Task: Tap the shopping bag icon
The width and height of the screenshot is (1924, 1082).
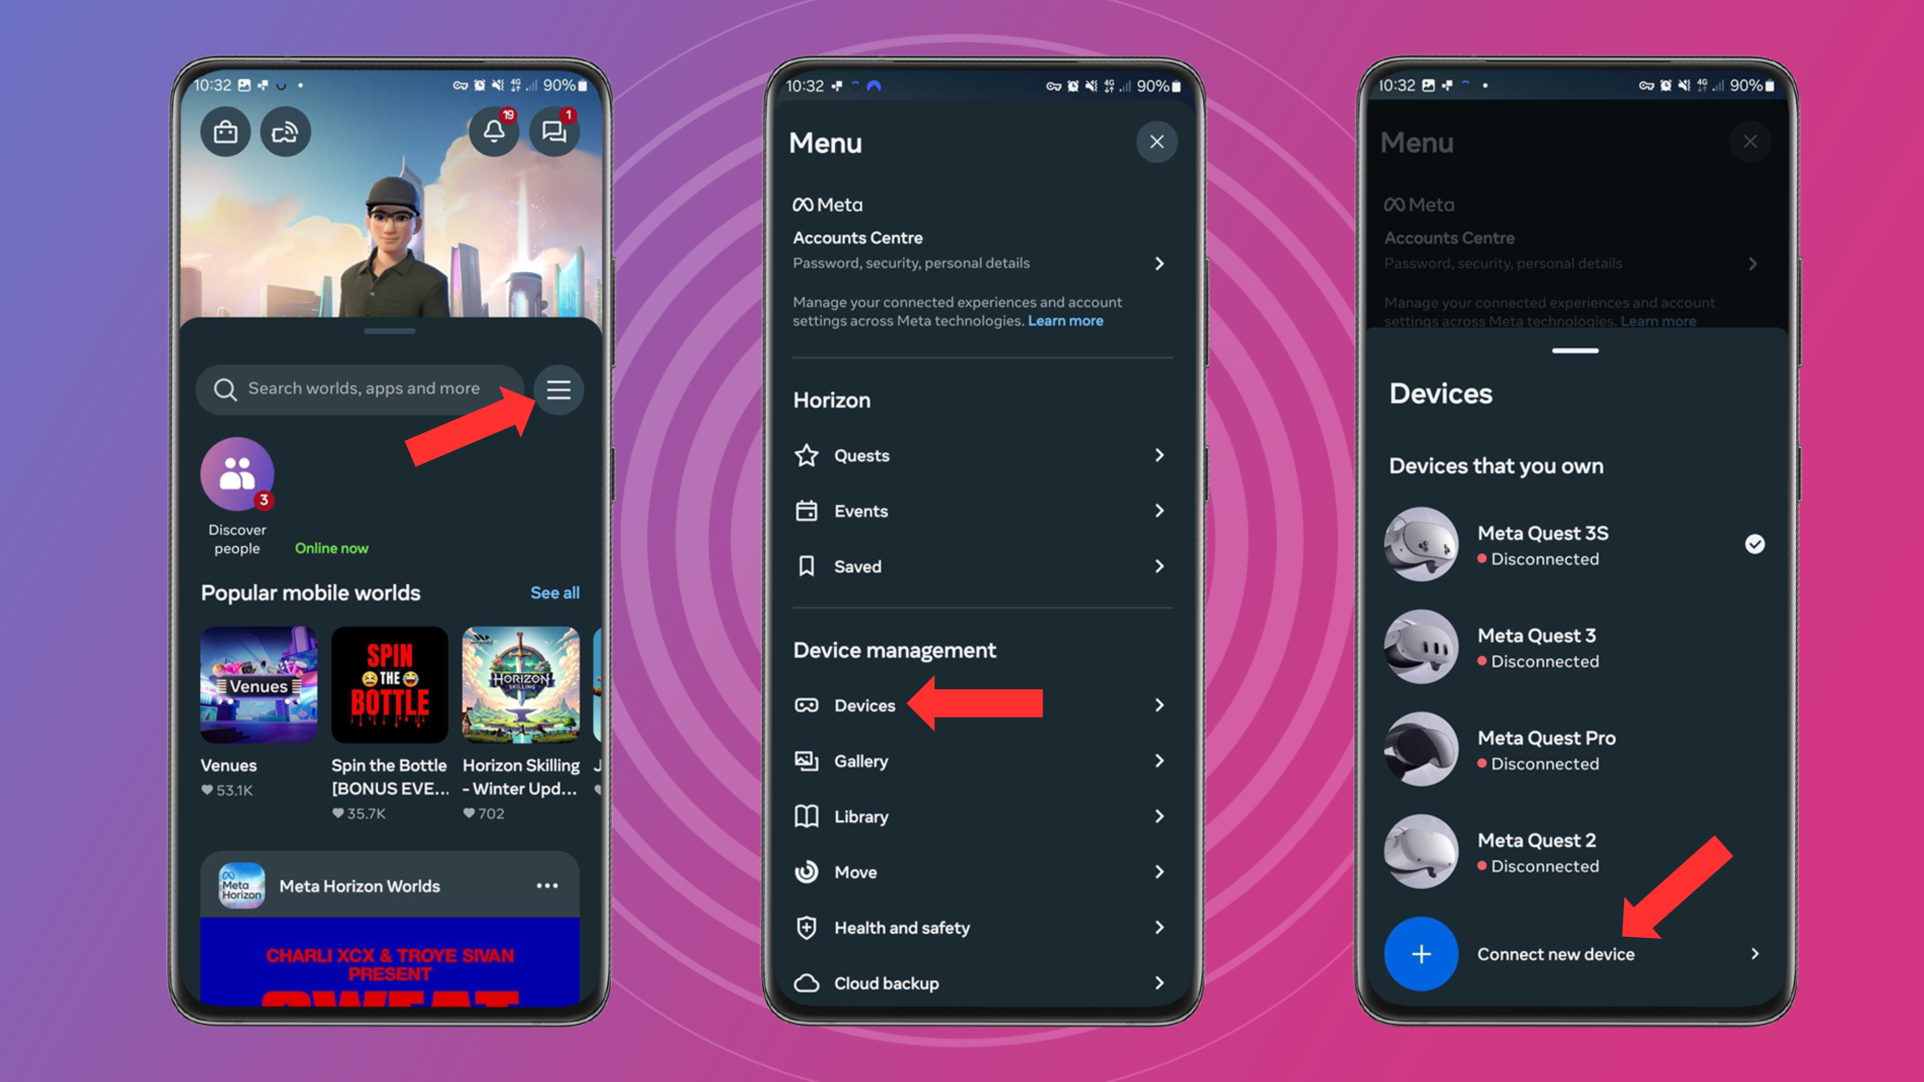Action: tap(227, 131)
